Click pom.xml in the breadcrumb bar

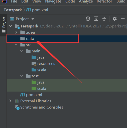pyautogui.click(x=40, y=10)
